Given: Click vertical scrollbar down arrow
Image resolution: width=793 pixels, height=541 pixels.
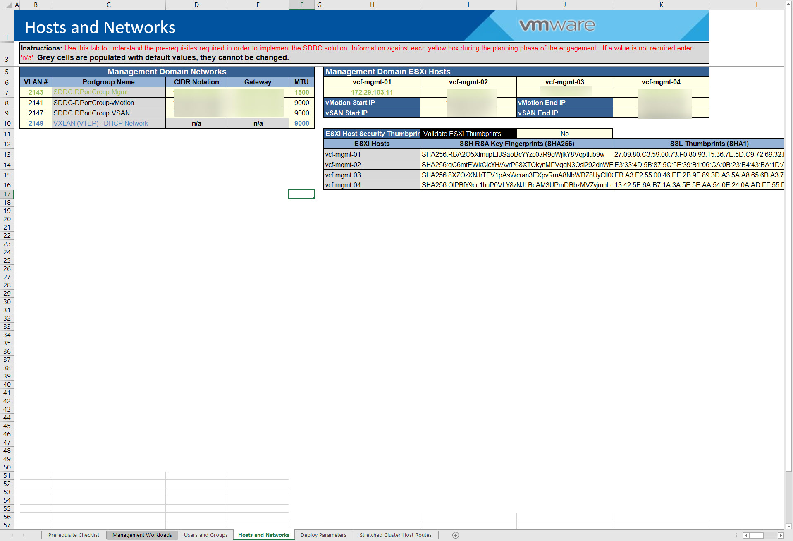Looking at the screenshot, I should tap(788, 527).
